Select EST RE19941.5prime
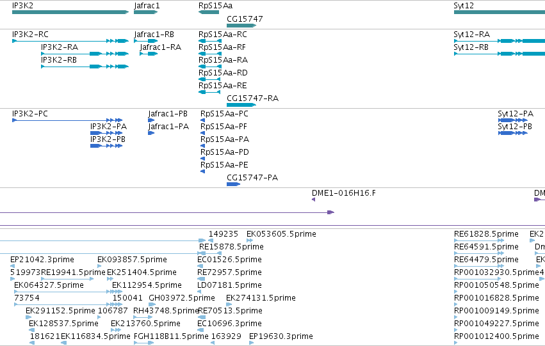 coord(67,279)
